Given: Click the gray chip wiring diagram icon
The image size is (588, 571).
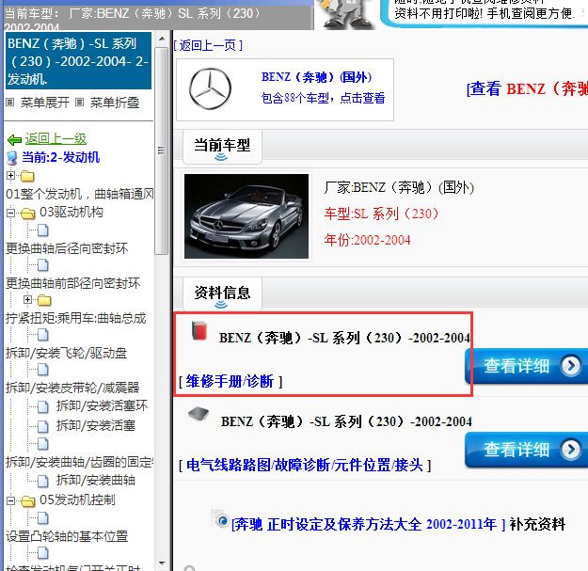Looking at the screenshot, I should coord(199,414).
